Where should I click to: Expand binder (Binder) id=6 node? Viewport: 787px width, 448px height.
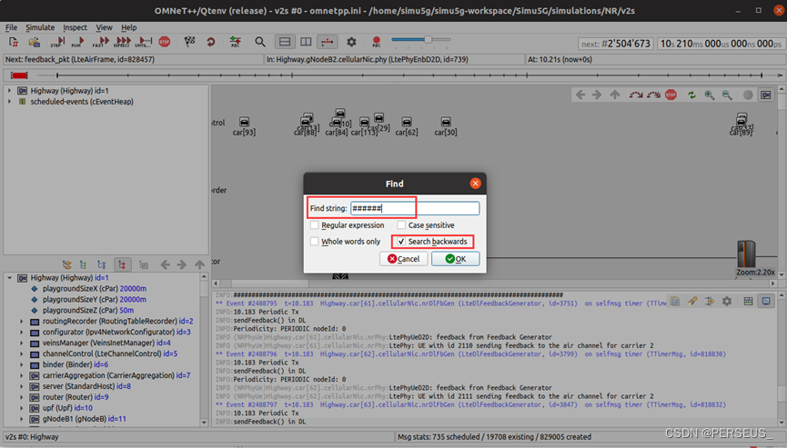tap(22, 364)
